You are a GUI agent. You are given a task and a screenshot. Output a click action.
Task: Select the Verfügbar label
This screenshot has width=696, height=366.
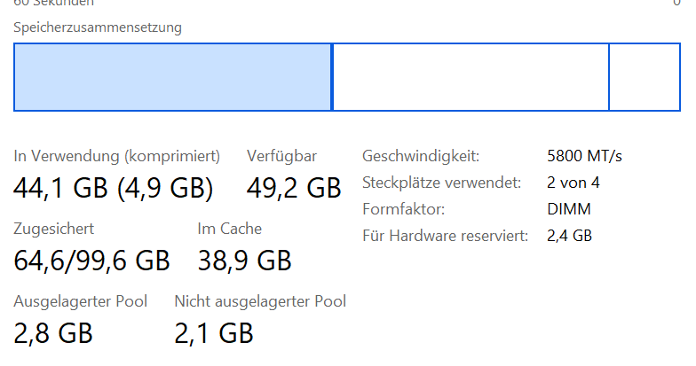click(x=282, y=156)
